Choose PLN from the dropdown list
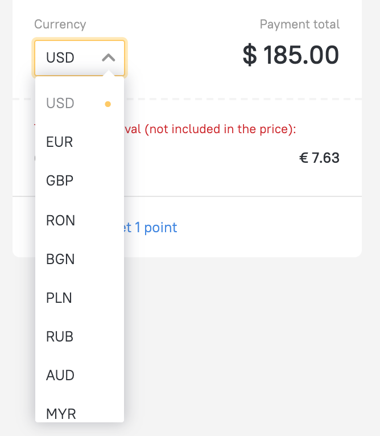The width and height of the screenshot is (380, 436). pyautogui.click(x=59, y=298)
